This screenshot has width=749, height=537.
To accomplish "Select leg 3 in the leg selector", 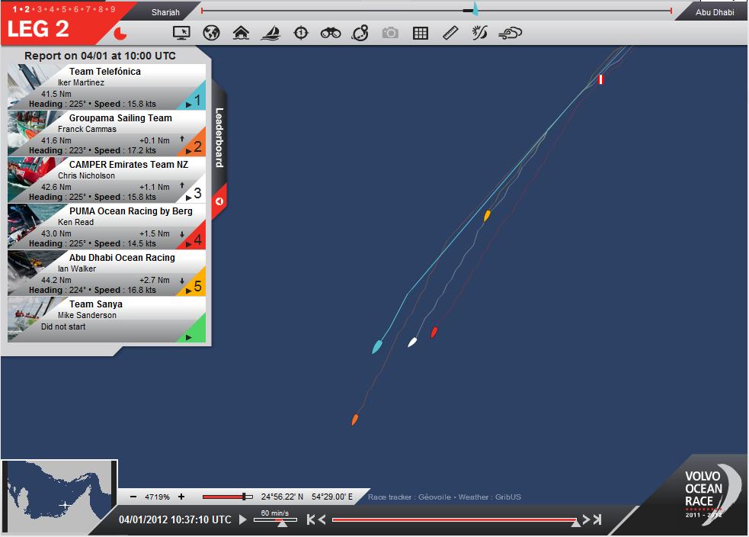I will pos(39,9).
